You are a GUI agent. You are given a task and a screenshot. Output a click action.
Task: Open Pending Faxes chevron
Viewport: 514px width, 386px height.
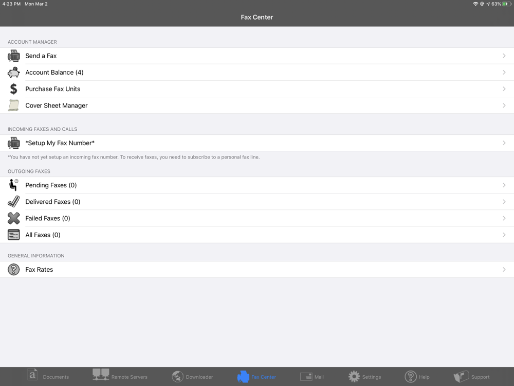[x=504, y=185]
